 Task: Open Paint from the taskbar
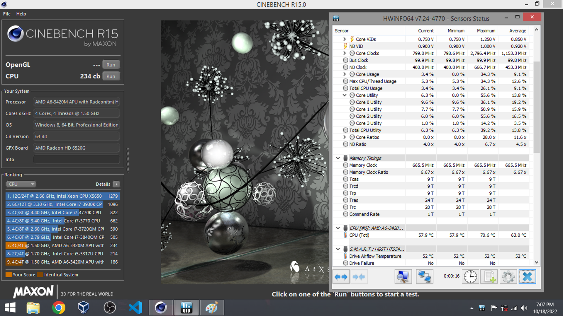(x=212, y=308)
